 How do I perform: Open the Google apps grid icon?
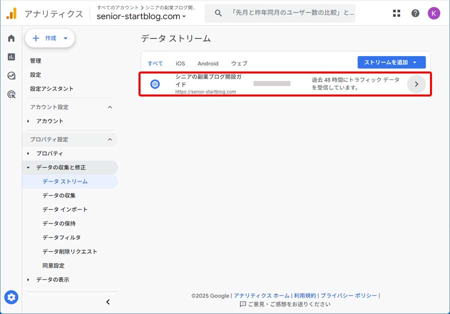pyautogui.click(x=396, y=13)
